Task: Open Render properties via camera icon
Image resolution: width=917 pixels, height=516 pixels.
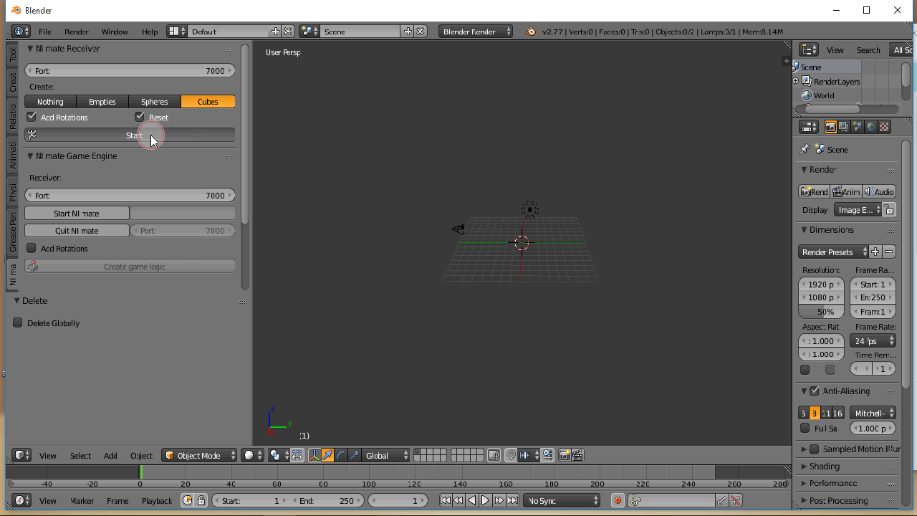Action: [830, 127]
